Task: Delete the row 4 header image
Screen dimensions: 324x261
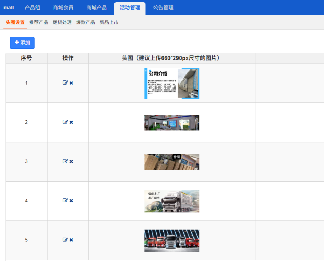Action: point(71,201)
